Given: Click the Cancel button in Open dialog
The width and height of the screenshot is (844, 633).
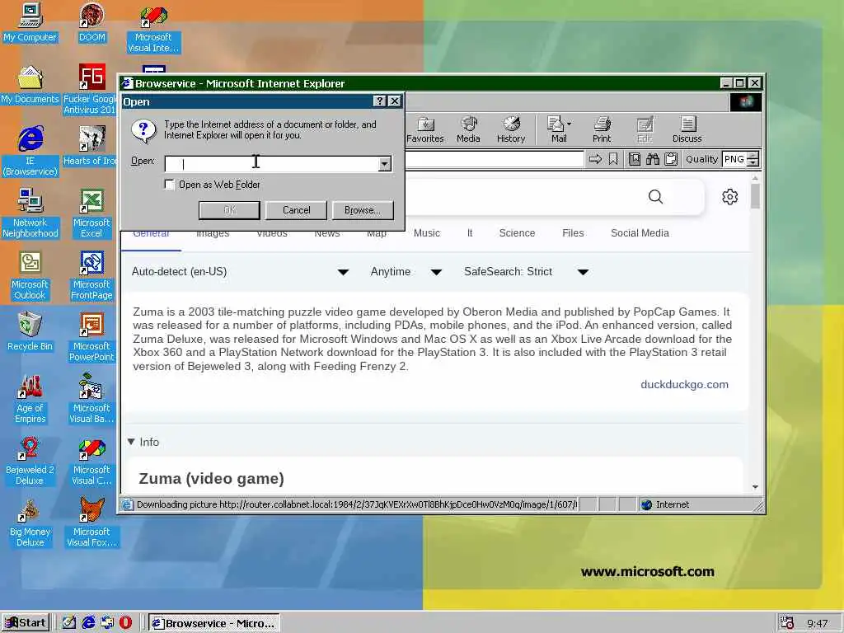Looking at the screenshot, I should (x=297, y=210).
